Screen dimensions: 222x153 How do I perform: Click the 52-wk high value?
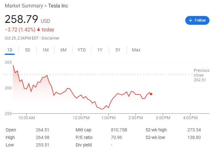(x=194, y=130)
